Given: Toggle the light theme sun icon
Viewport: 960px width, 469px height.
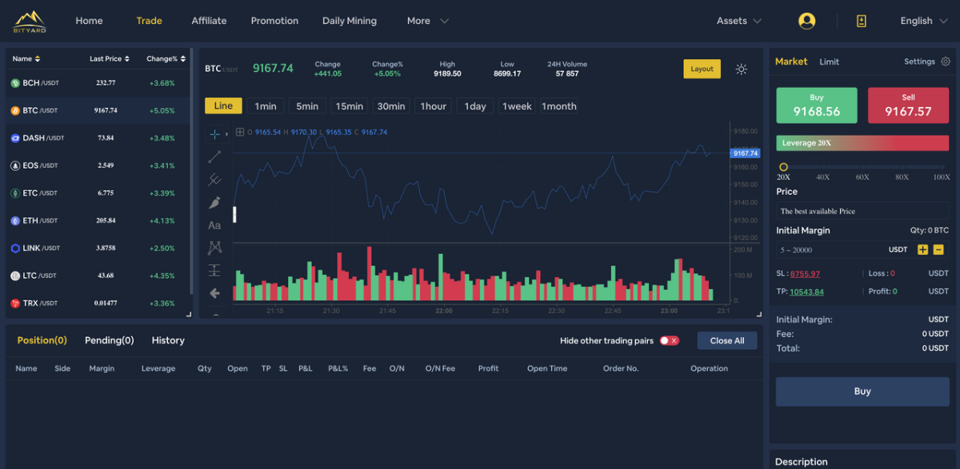Looking at the screenshot, I should click(x=742, y=70).
